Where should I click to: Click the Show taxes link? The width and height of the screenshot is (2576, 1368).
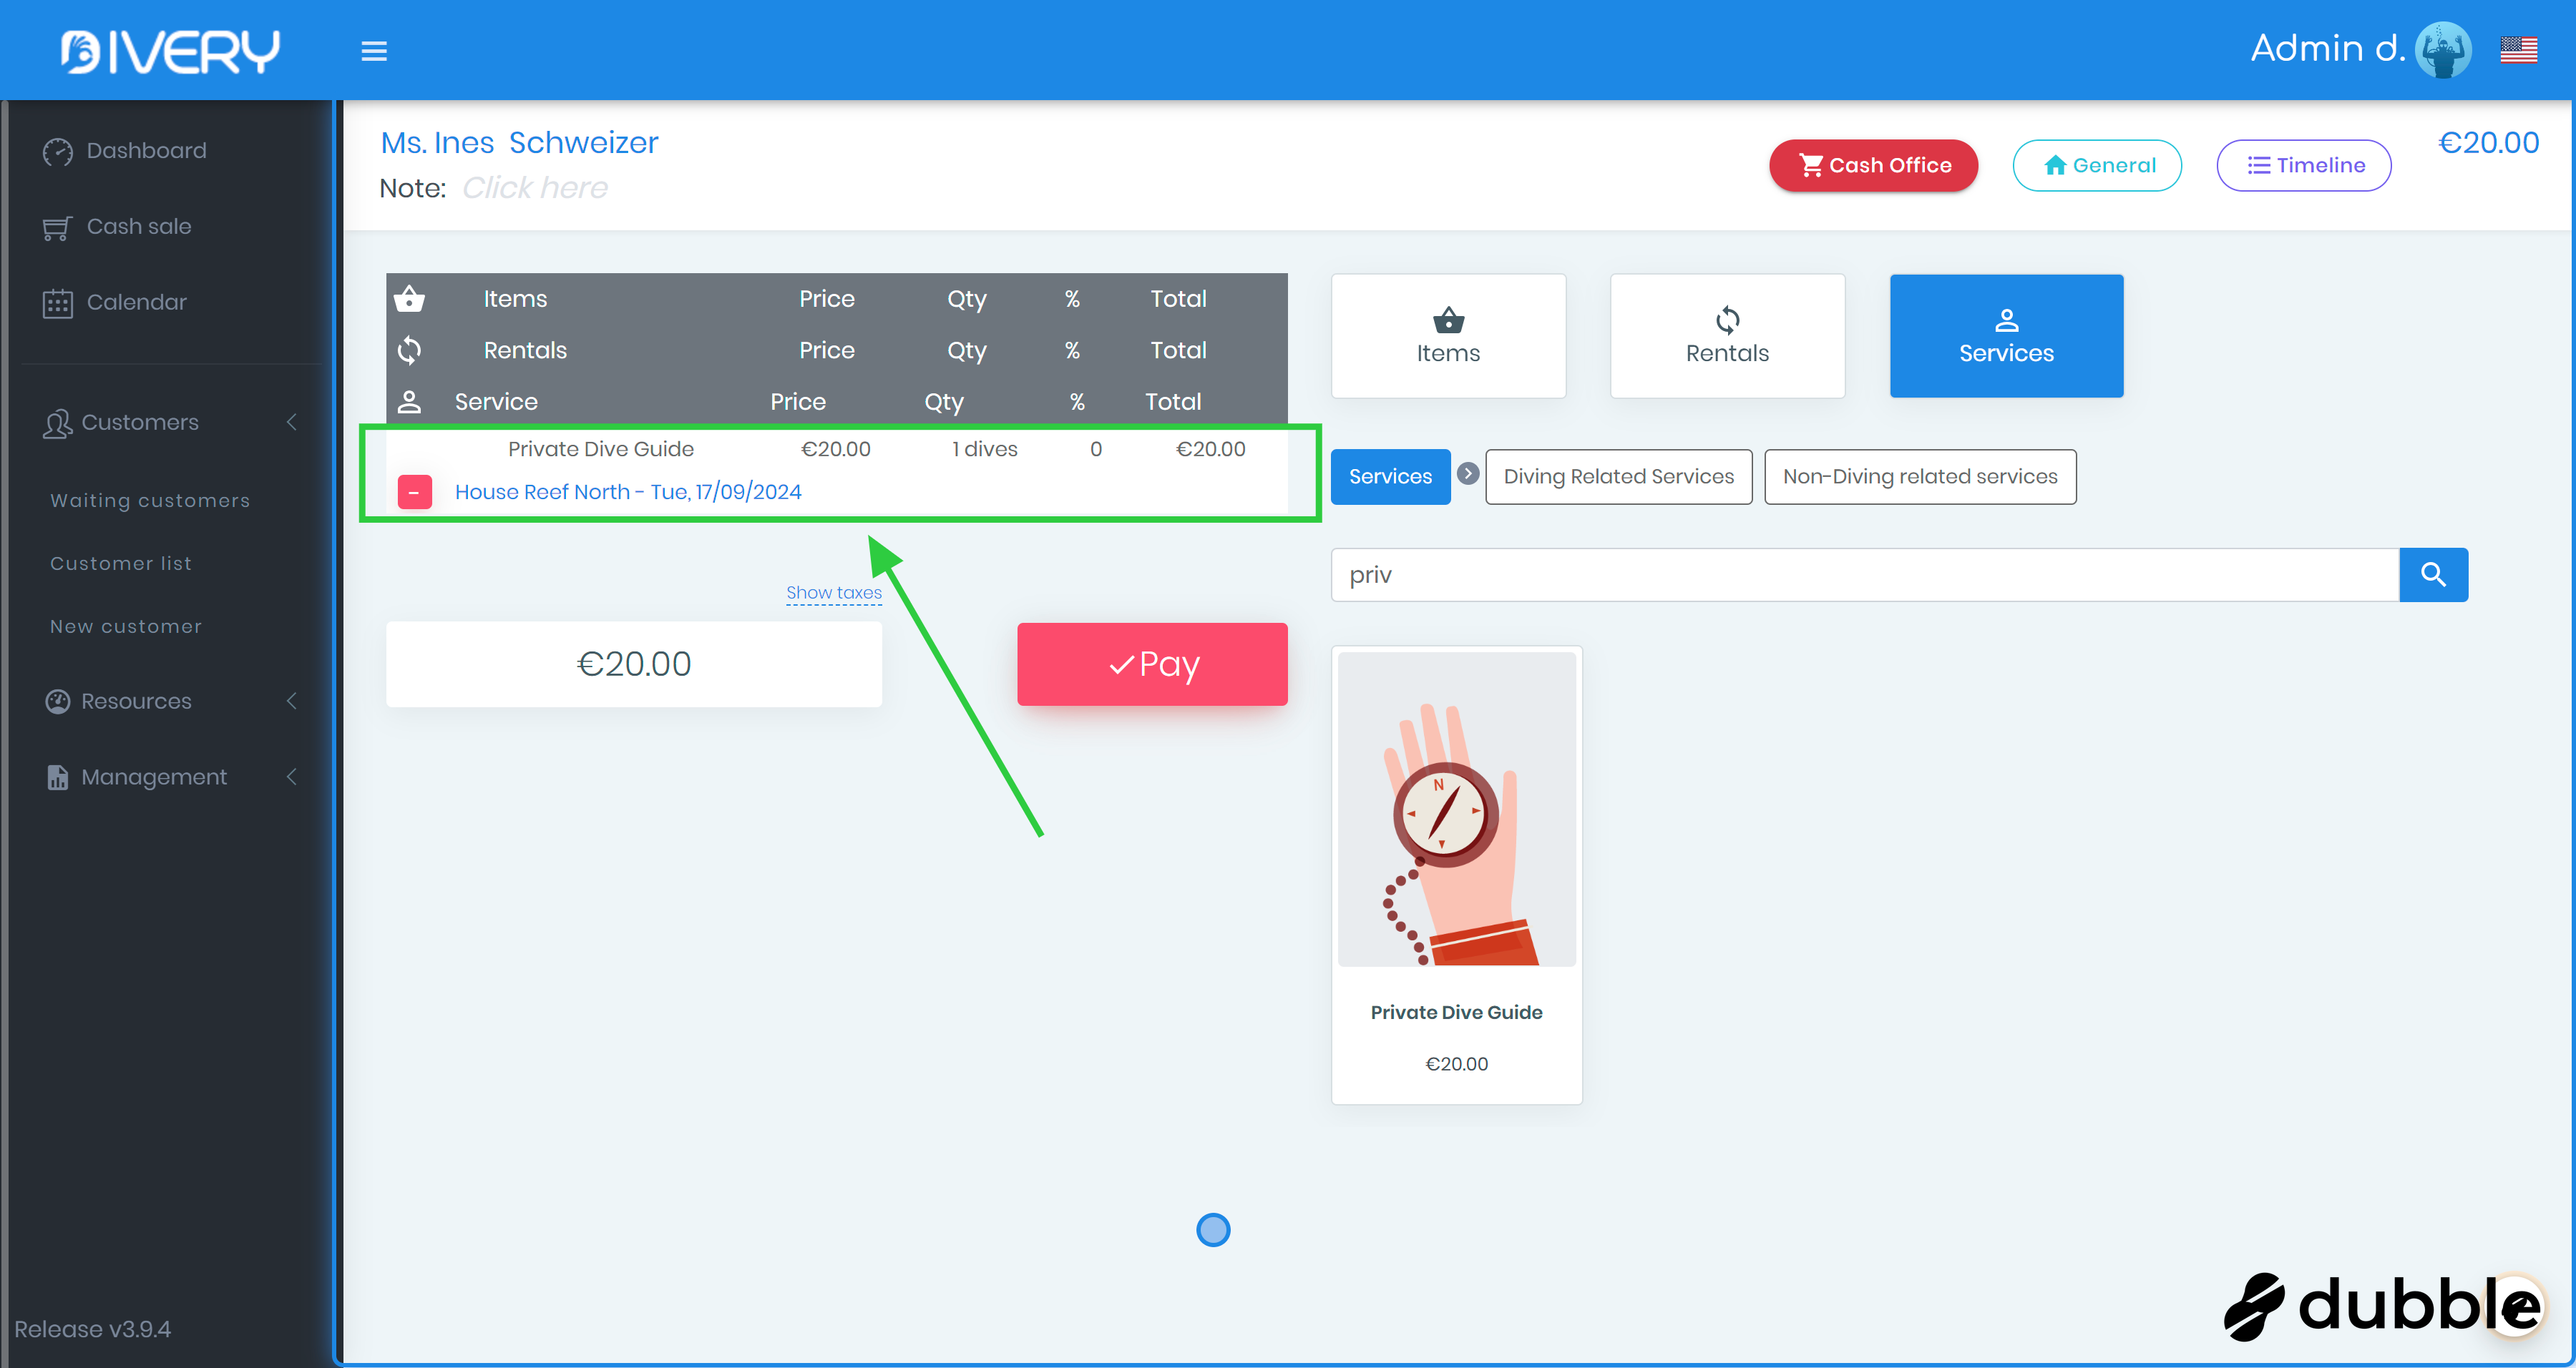(x=833, y=593)
